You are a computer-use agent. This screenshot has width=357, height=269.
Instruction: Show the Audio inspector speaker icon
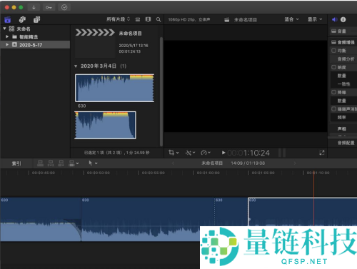pyautogui.click(x=334, y=19)
